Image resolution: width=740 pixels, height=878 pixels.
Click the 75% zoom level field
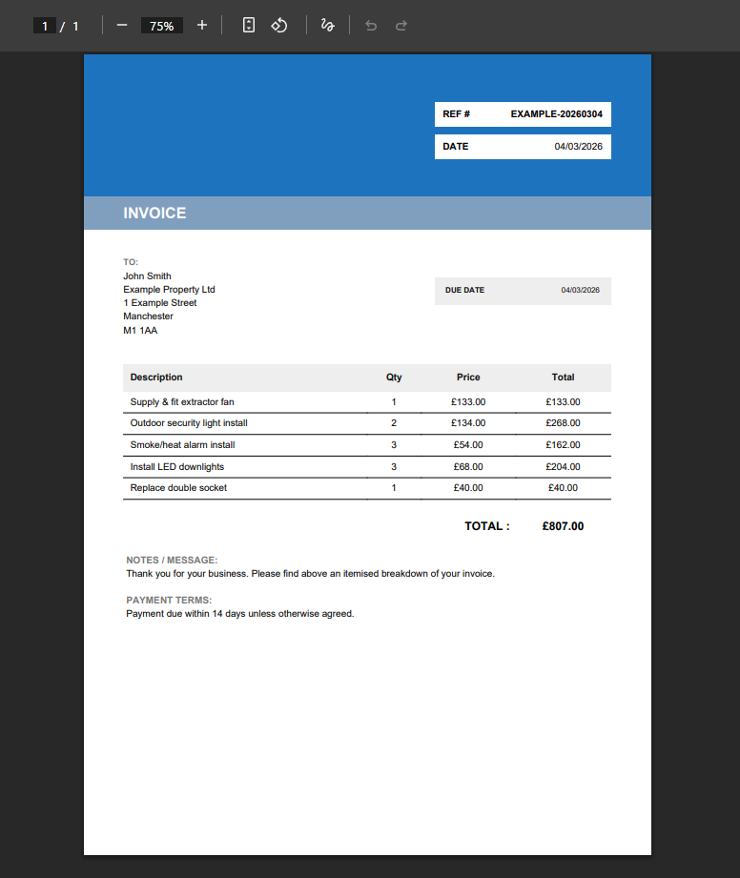point(161,26)
